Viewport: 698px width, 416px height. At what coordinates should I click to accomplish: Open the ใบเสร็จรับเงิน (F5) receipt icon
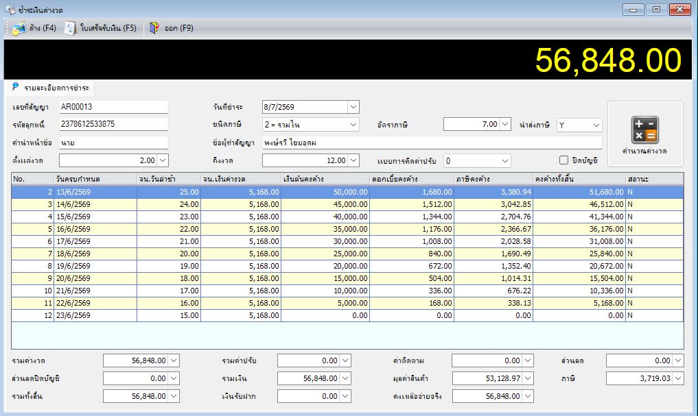point(70,29)
